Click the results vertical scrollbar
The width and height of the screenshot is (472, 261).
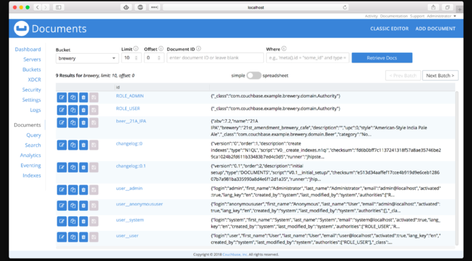click(457, 168)
